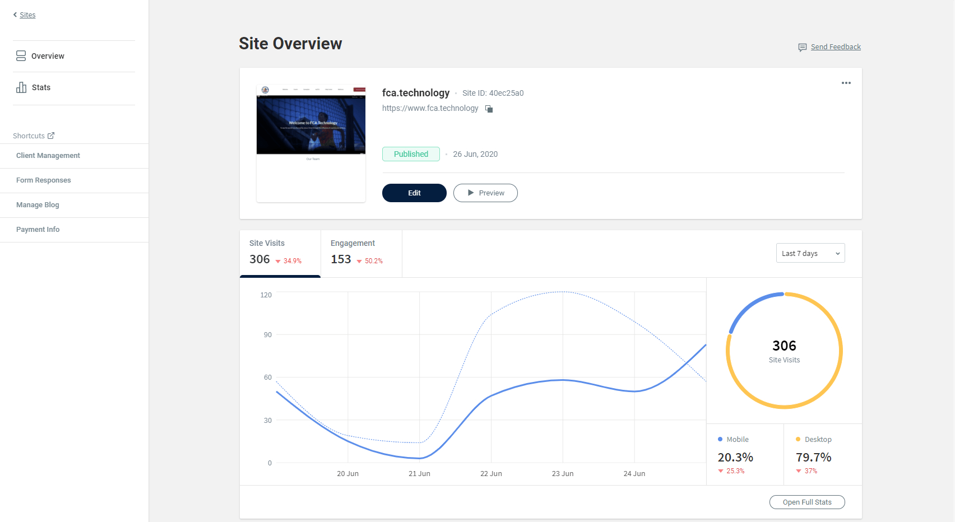This screenshot has height=522, width=955.
Task: Click the blue Mobile legend dot
Action: point(720,440)
